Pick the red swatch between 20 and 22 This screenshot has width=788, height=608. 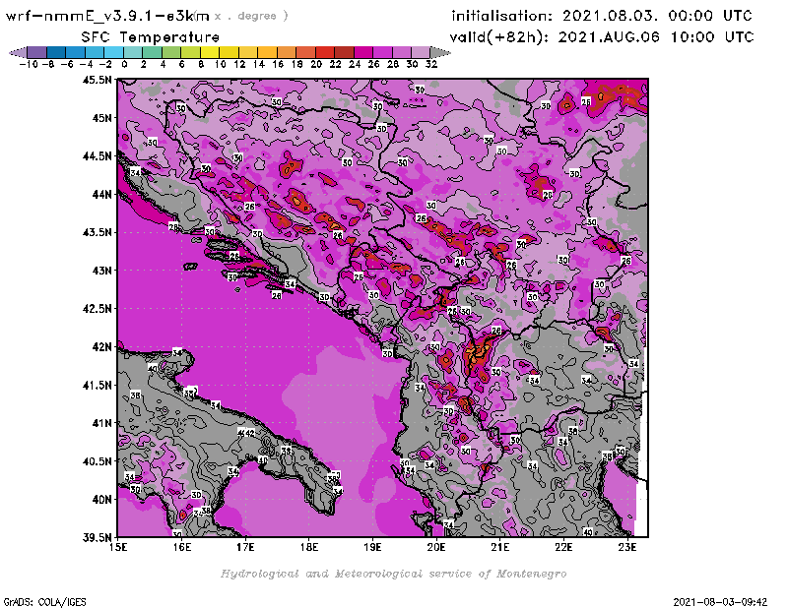point(325,52)
